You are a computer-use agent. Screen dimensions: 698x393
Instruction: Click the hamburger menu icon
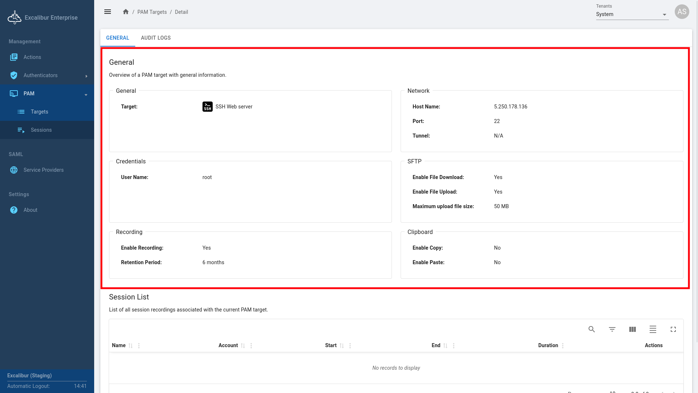108,12
